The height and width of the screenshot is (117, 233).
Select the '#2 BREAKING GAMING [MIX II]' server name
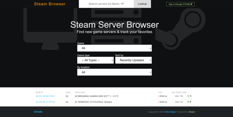click(97, 96)
